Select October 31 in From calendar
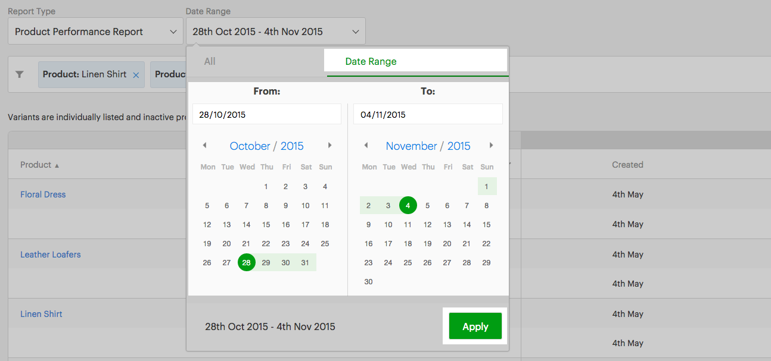This screenshot has width=771, height=361. 306,262
